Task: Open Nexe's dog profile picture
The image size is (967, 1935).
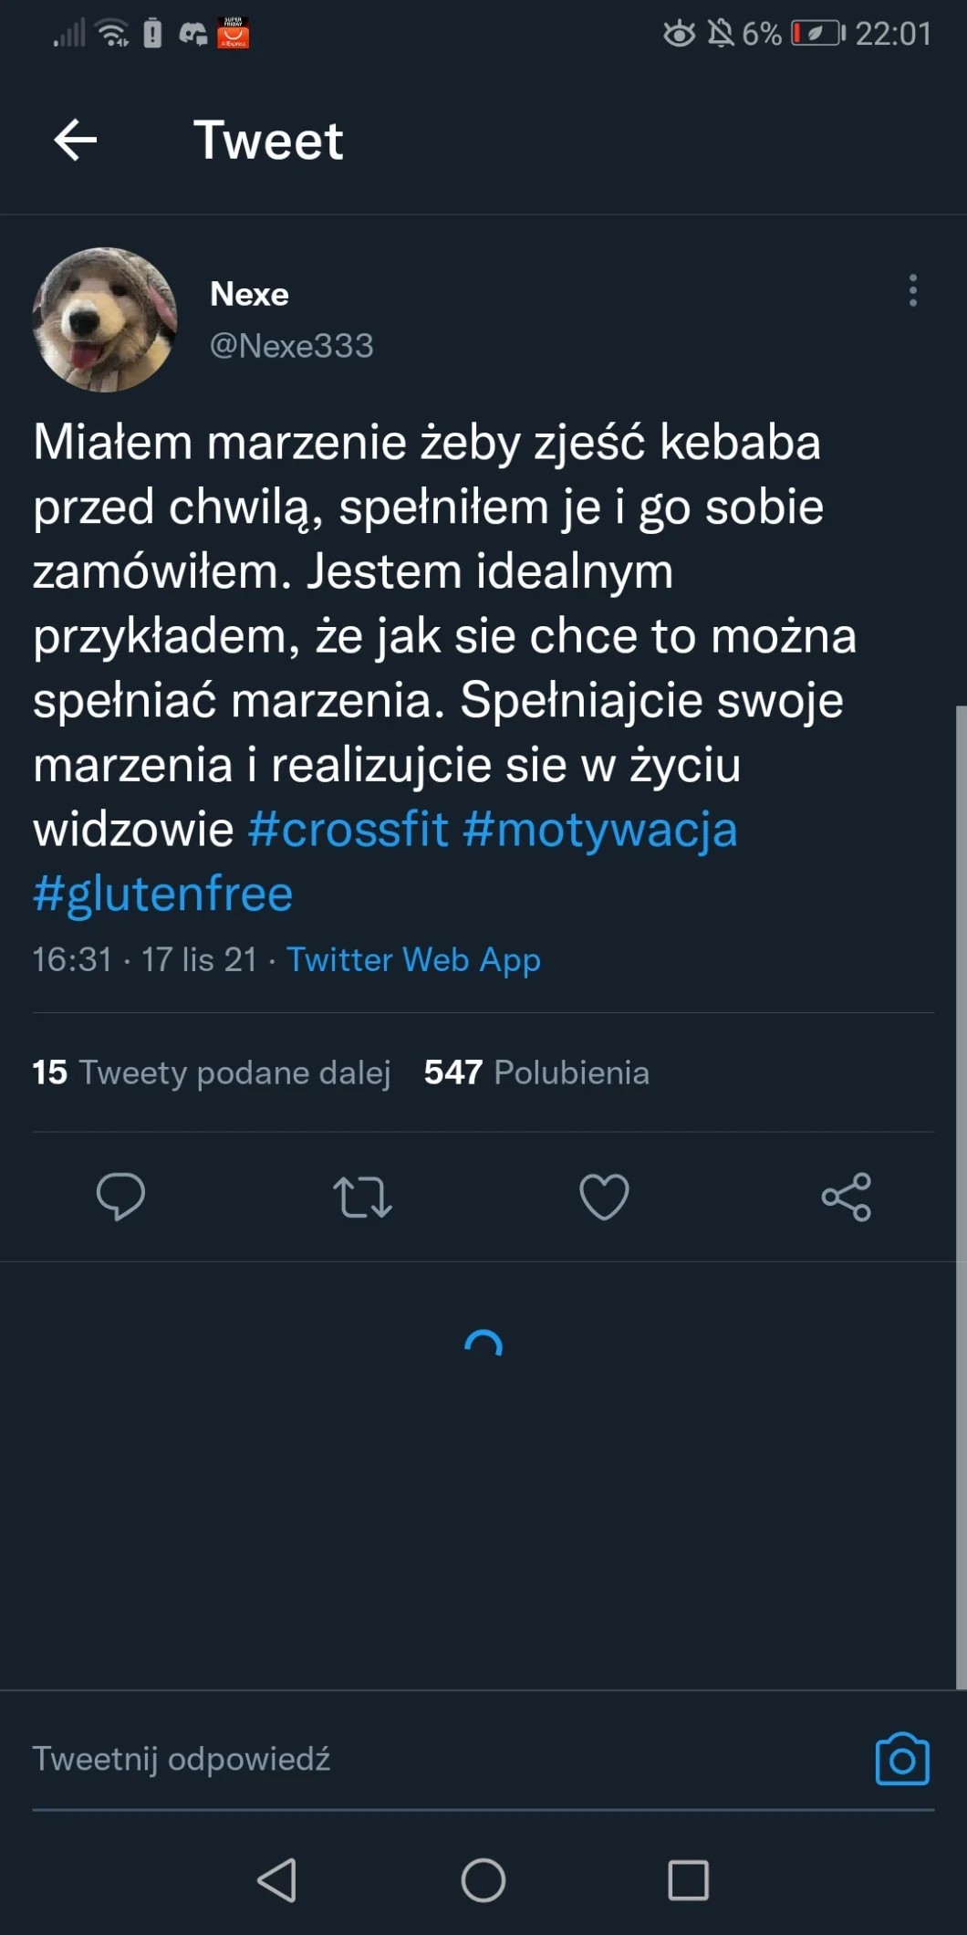Action: [x=105, y=319]
